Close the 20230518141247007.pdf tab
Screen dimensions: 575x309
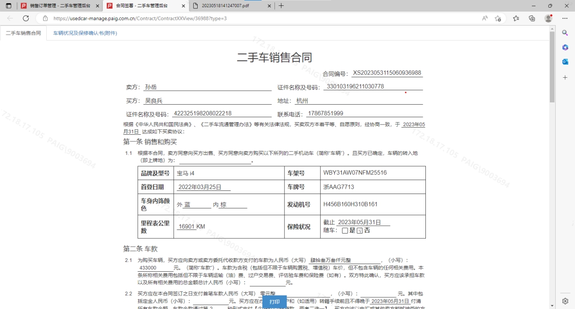tap(269, 6)
